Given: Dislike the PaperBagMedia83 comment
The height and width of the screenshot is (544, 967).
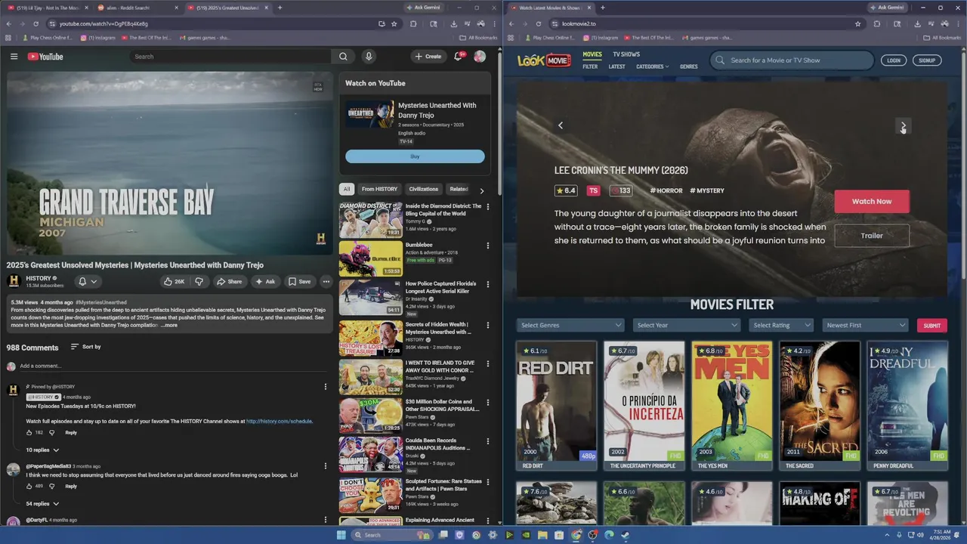Looking at the screenshot, I should point(52,487).
